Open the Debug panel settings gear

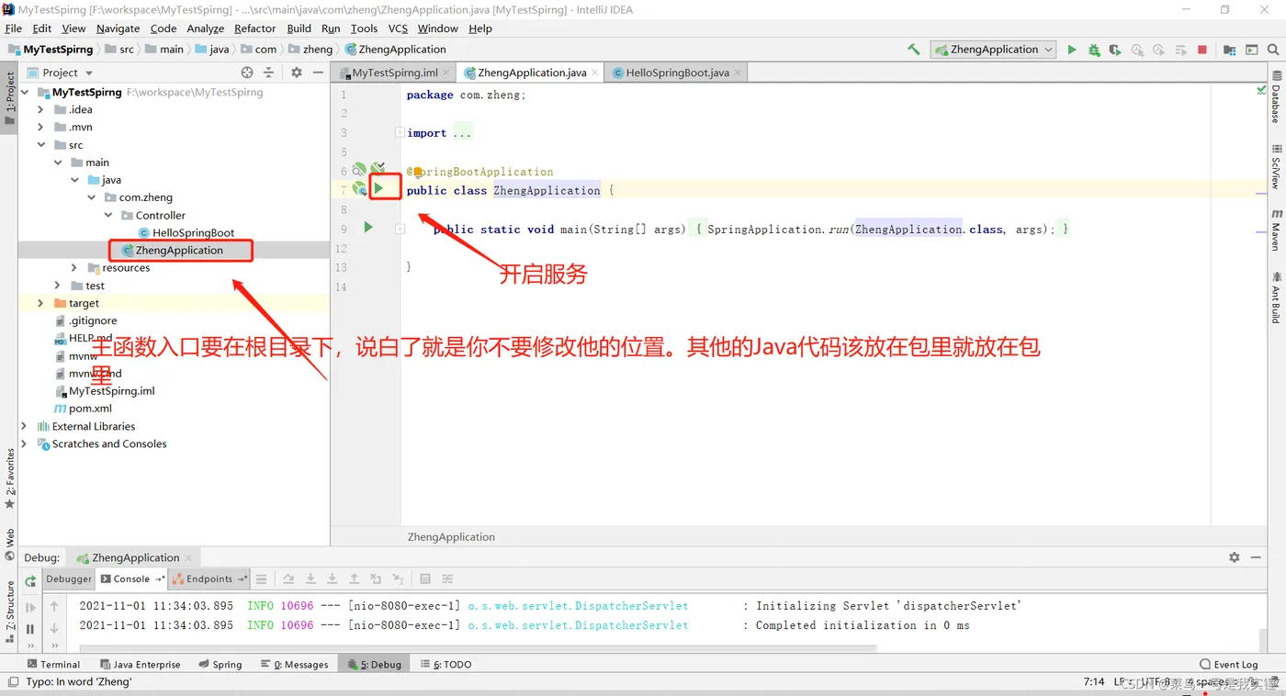[x=1235, y=557]
